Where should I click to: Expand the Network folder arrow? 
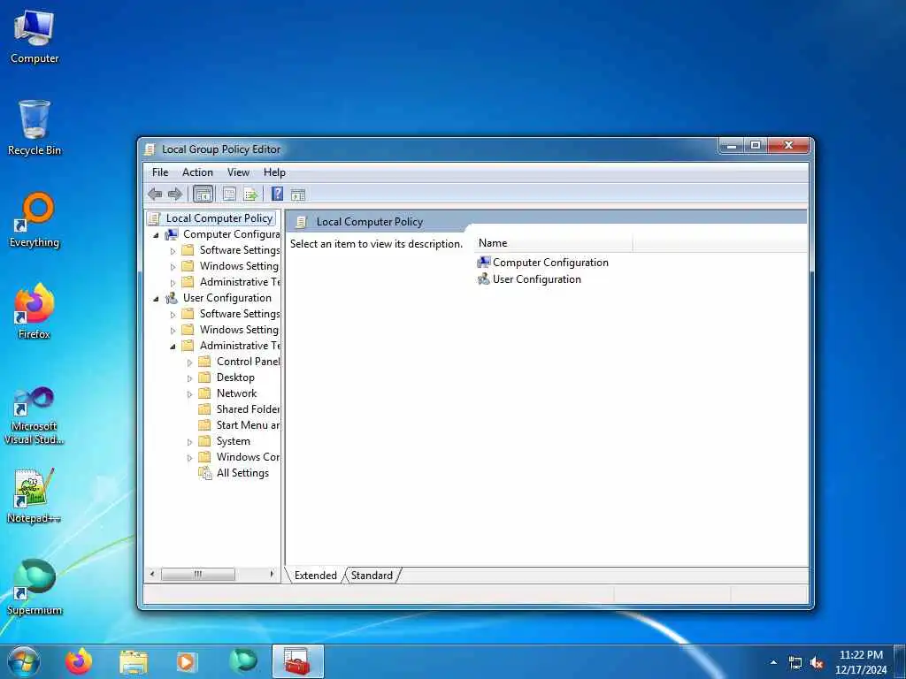click(189, 394)
